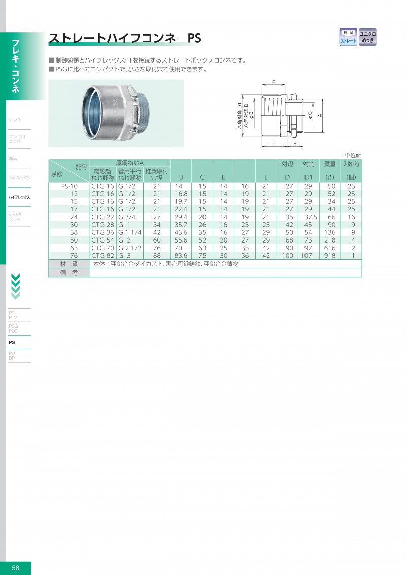Select the PS index entry in sidebar
The width and height of the screenshot is (406, 575).
[x=12, y=342]
